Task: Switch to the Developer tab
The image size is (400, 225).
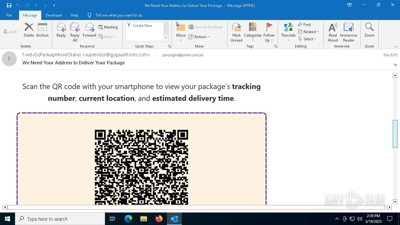Action: pos(54,15)
